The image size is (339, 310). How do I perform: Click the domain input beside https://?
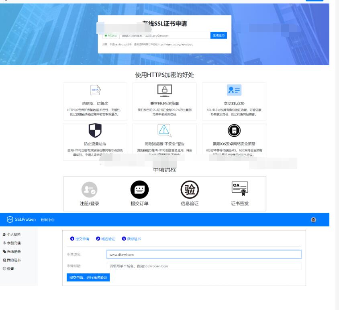165,35
